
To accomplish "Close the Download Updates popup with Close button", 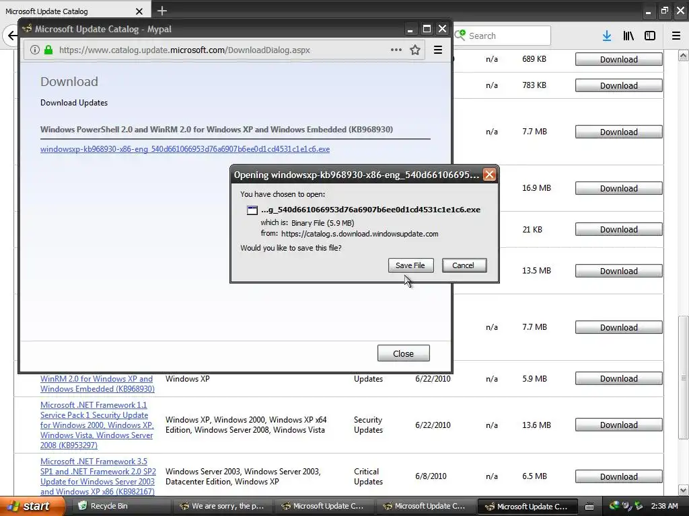I will coord(404,353).
